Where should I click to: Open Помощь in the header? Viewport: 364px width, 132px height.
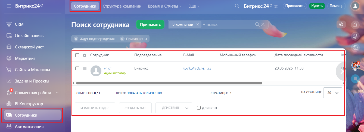pyautogui.click(x=337, y=6)
